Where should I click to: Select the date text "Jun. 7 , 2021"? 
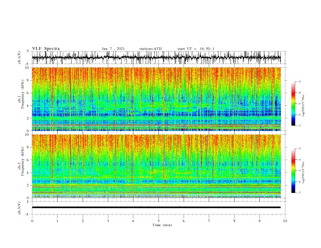point(113,49)
